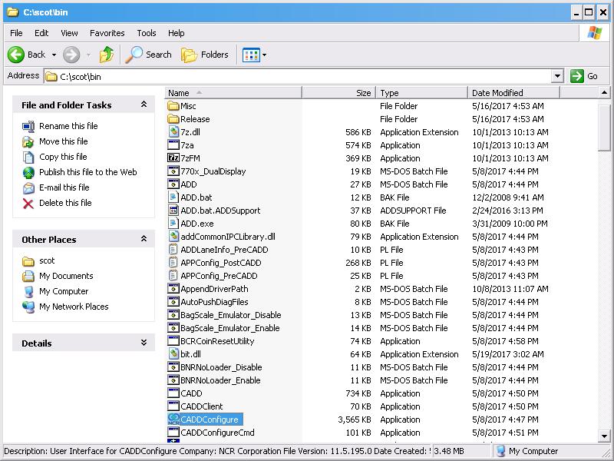Screen dimensions: 614x461
Task: Select the BNRNoLoader_Disable batch file
Action: coord(221,367)
